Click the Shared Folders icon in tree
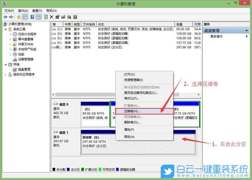Image resolution: width=252 pixels, height=180 pixels. pos(15,44)
